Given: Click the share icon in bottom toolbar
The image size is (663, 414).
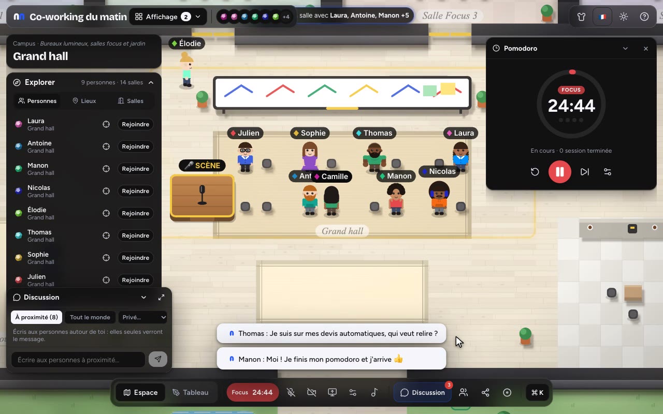Looking at the screenshot, I should pos(485,392).
